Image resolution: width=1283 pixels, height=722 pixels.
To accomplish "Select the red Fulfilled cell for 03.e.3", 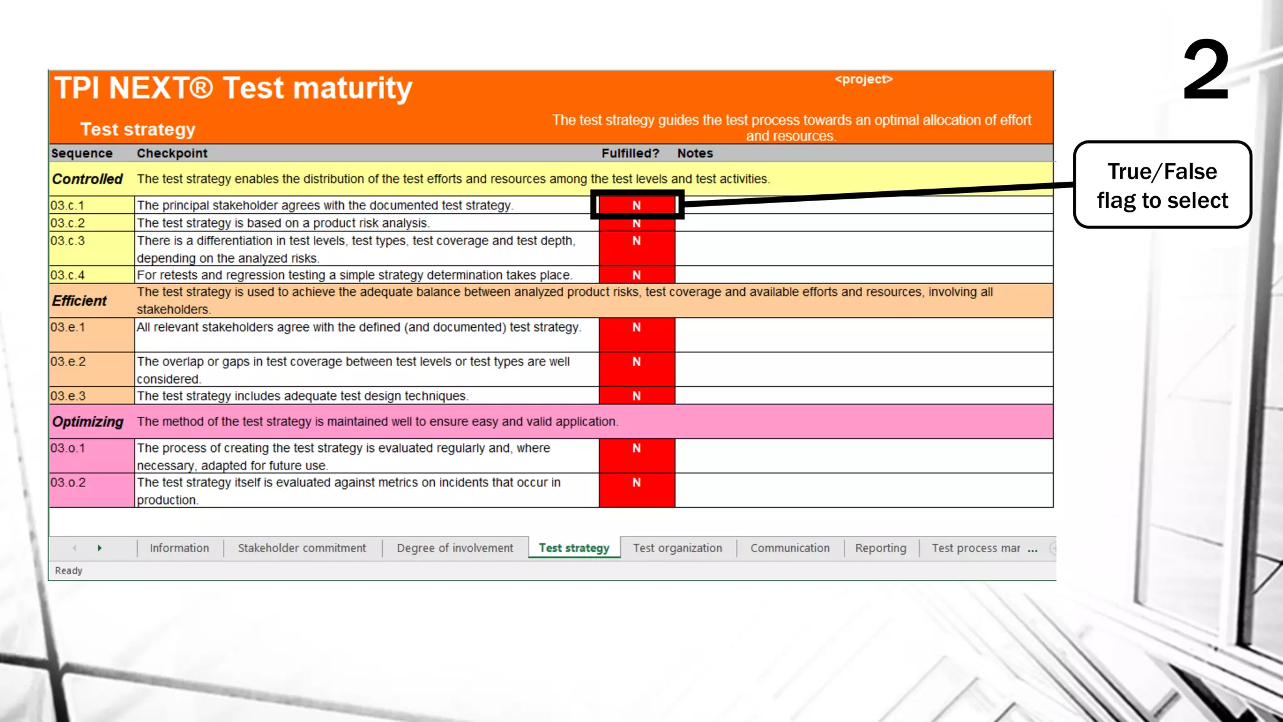I will (636, 396).
